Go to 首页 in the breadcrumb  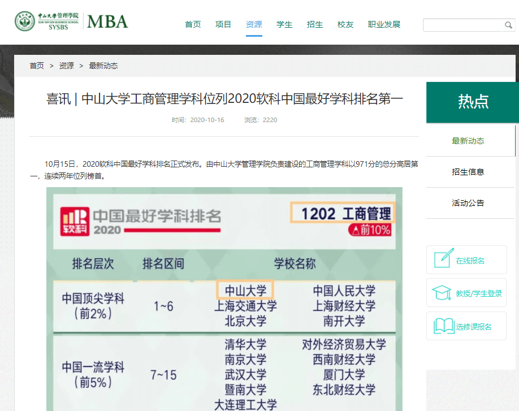37,66
